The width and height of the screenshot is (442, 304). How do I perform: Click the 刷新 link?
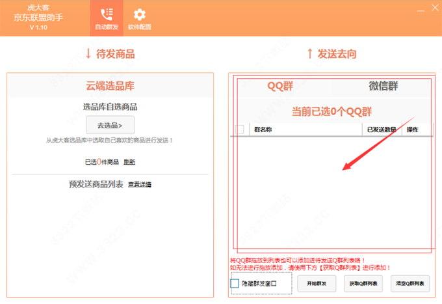click(129, 162)
